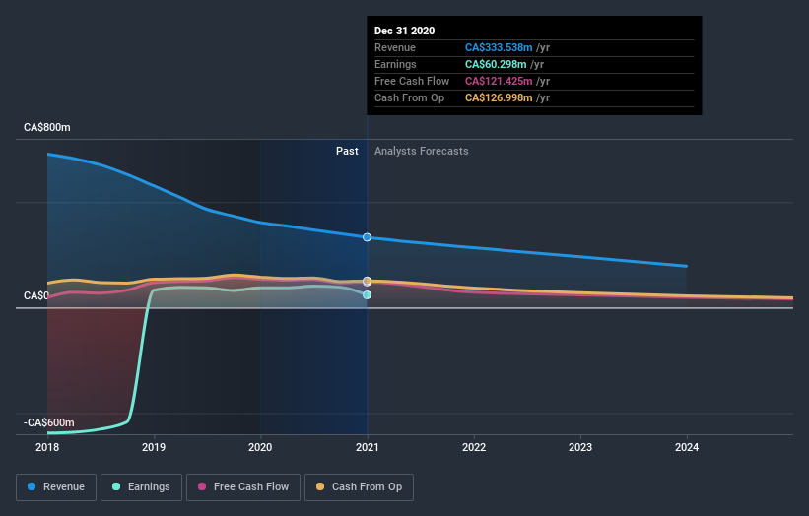The width and height of the screenshot is (809, 516).
Task: Click the blue Revenue data point marker
Action: click(367, 237)
